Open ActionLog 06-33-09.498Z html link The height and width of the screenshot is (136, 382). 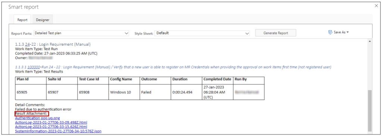pyautogui.click(x=51, y=122)
